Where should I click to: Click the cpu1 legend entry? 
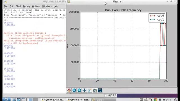(157, 20)
